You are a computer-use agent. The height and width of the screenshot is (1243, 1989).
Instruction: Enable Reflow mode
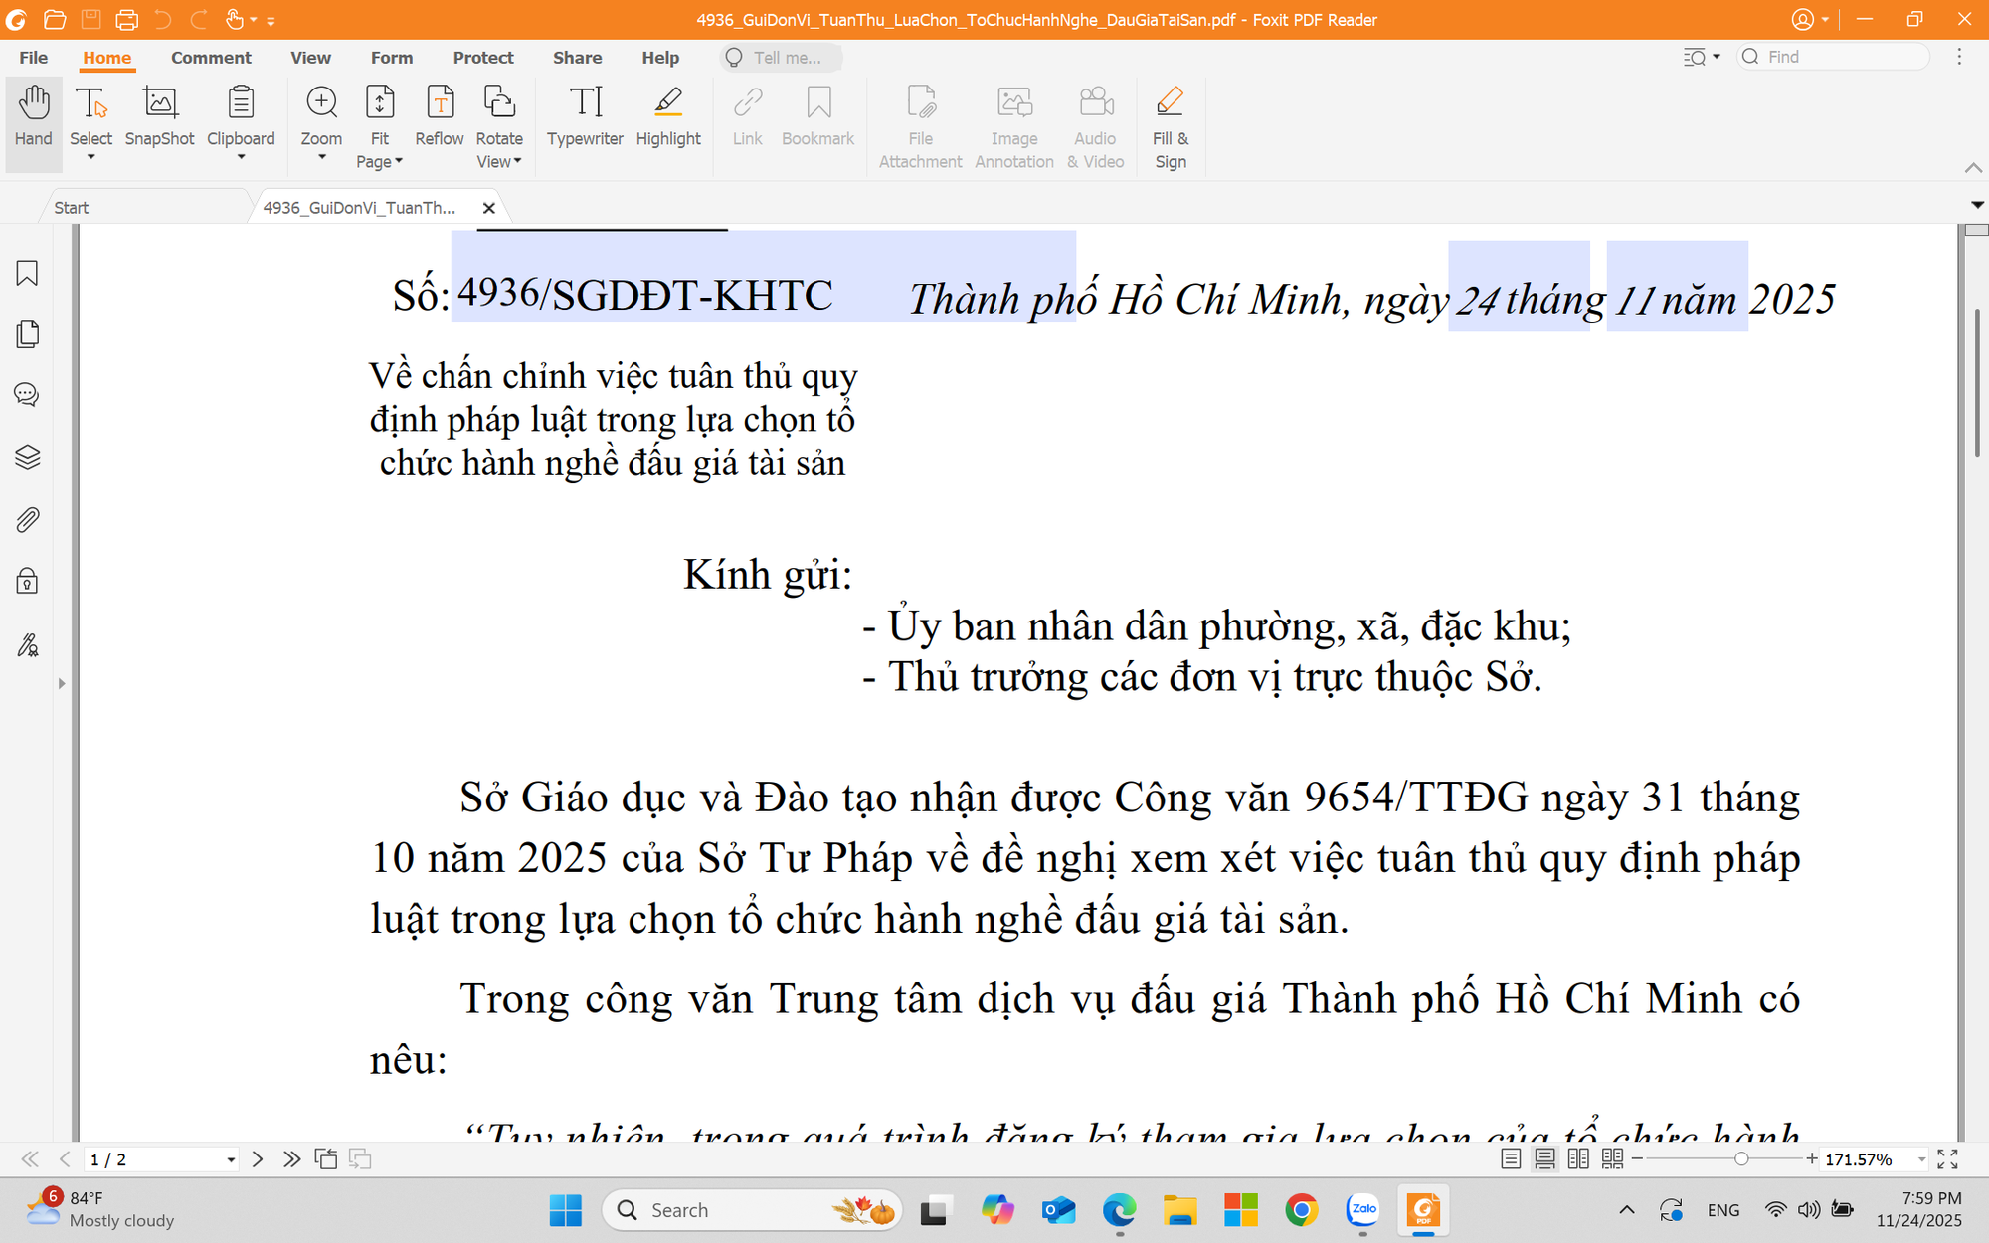coord(440,116)
